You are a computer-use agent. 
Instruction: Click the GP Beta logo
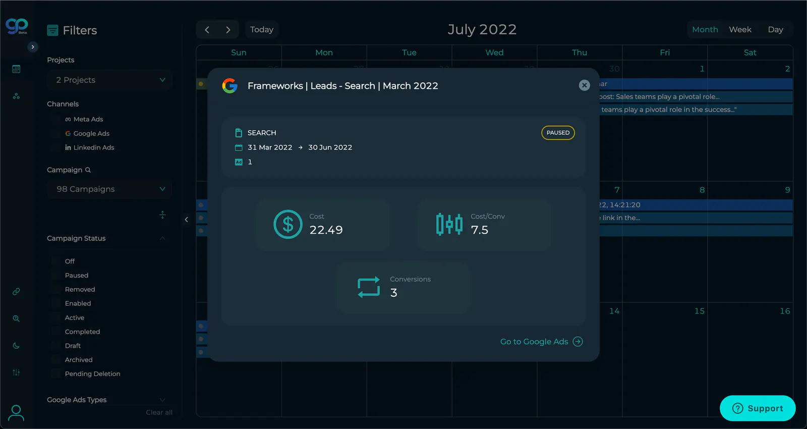coord(17,26)
